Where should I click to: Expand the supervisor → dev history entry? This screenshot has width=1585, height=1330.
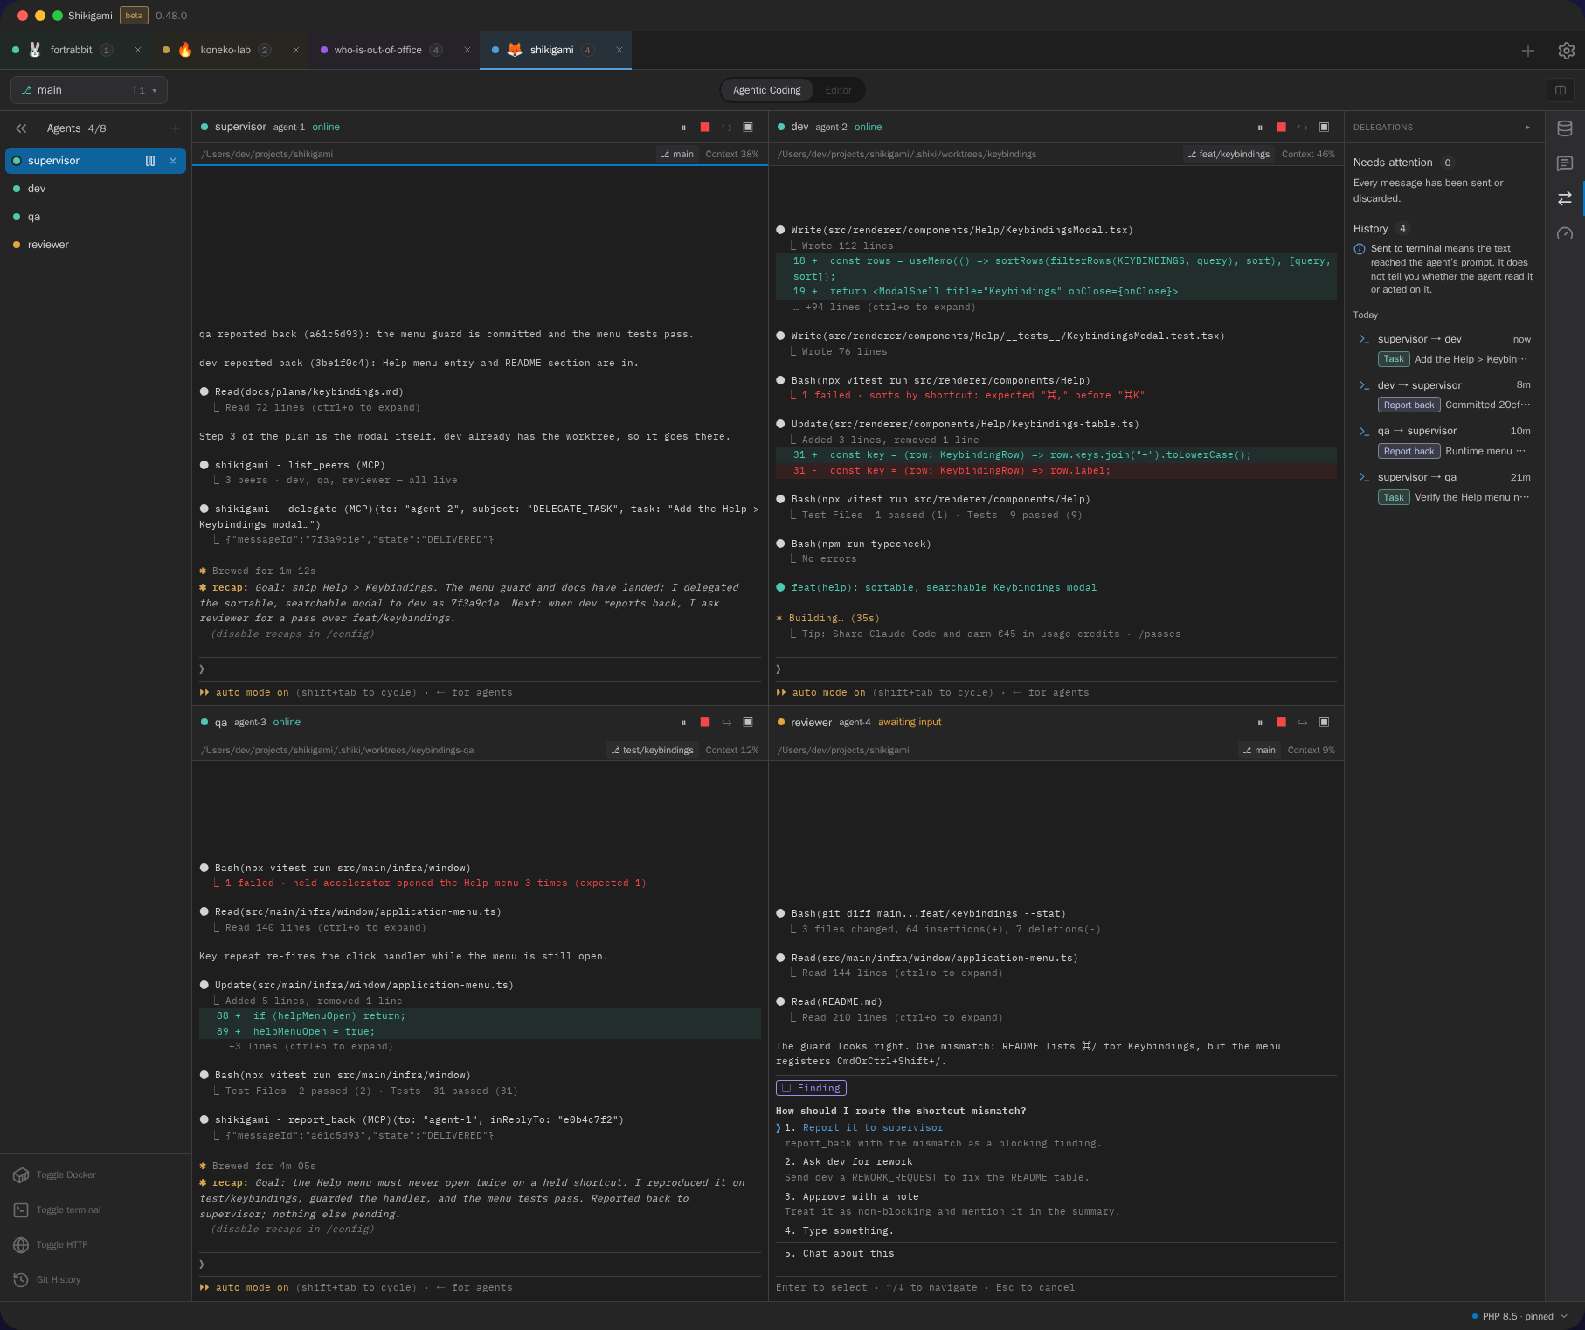pyautogui.click(x=1445, y=349)
